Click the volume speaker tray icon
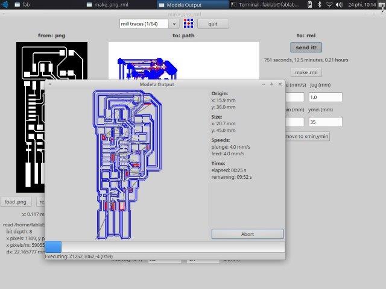 pyautogui.click(x=339, y=4)
